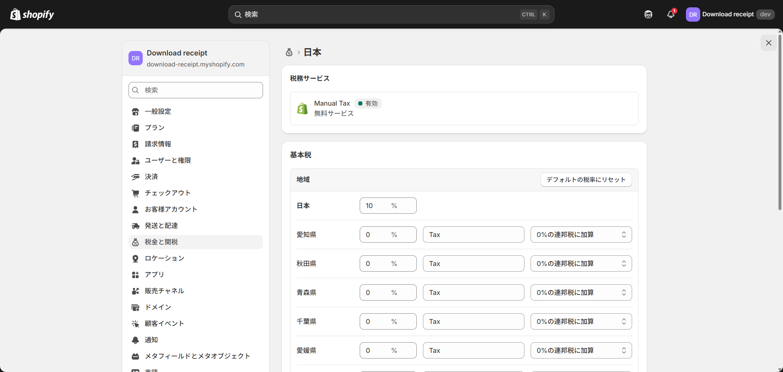Focus the top 検索 search bar
The image size is (783, 372).
391,14
